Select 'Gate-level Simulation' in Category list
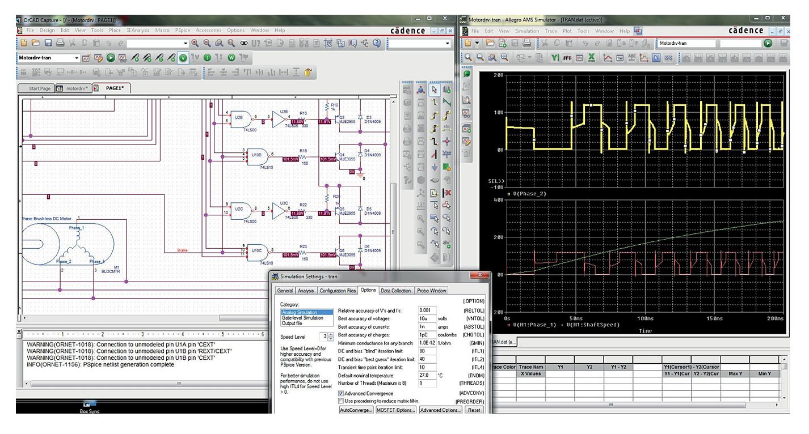 (x=304, y=318)
